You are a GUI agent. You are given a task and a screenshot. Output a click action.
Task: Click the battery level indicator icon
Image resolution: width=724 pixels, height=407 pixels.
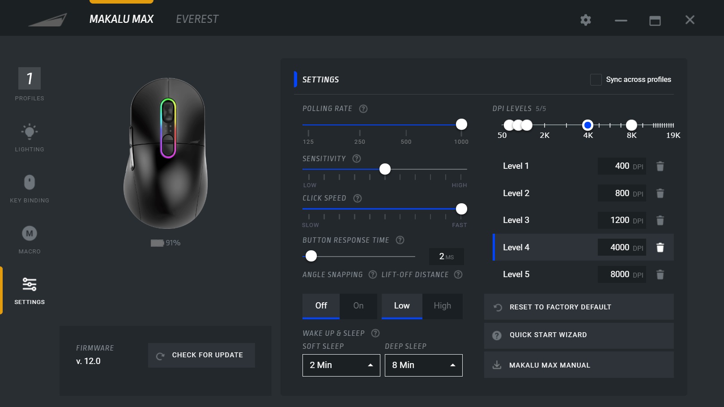(157, 243)
